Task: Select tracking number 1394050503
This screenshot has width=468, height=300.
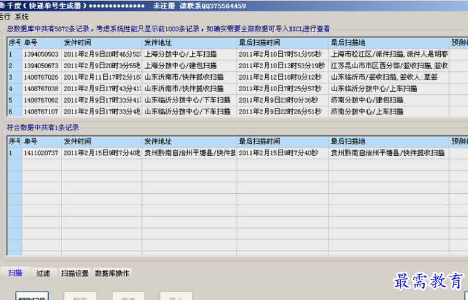Action: point(42,54)
